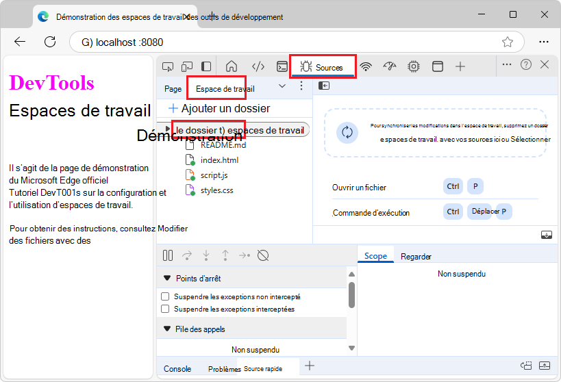Screen dimensions: 561x382
Task: Close the browser tab
Action: click(x=186, y=16)
